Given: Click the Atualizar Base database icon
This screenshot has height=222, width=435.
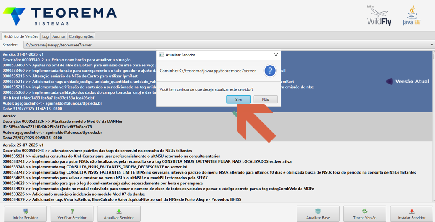Looking at the screenshot, I should click(318, 211).
